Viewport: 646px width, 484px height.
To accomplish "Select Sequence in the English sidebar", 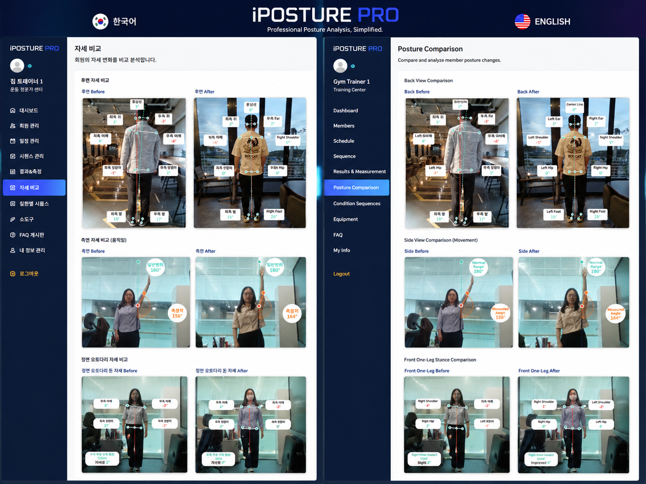I will click(x=344, y=156).
